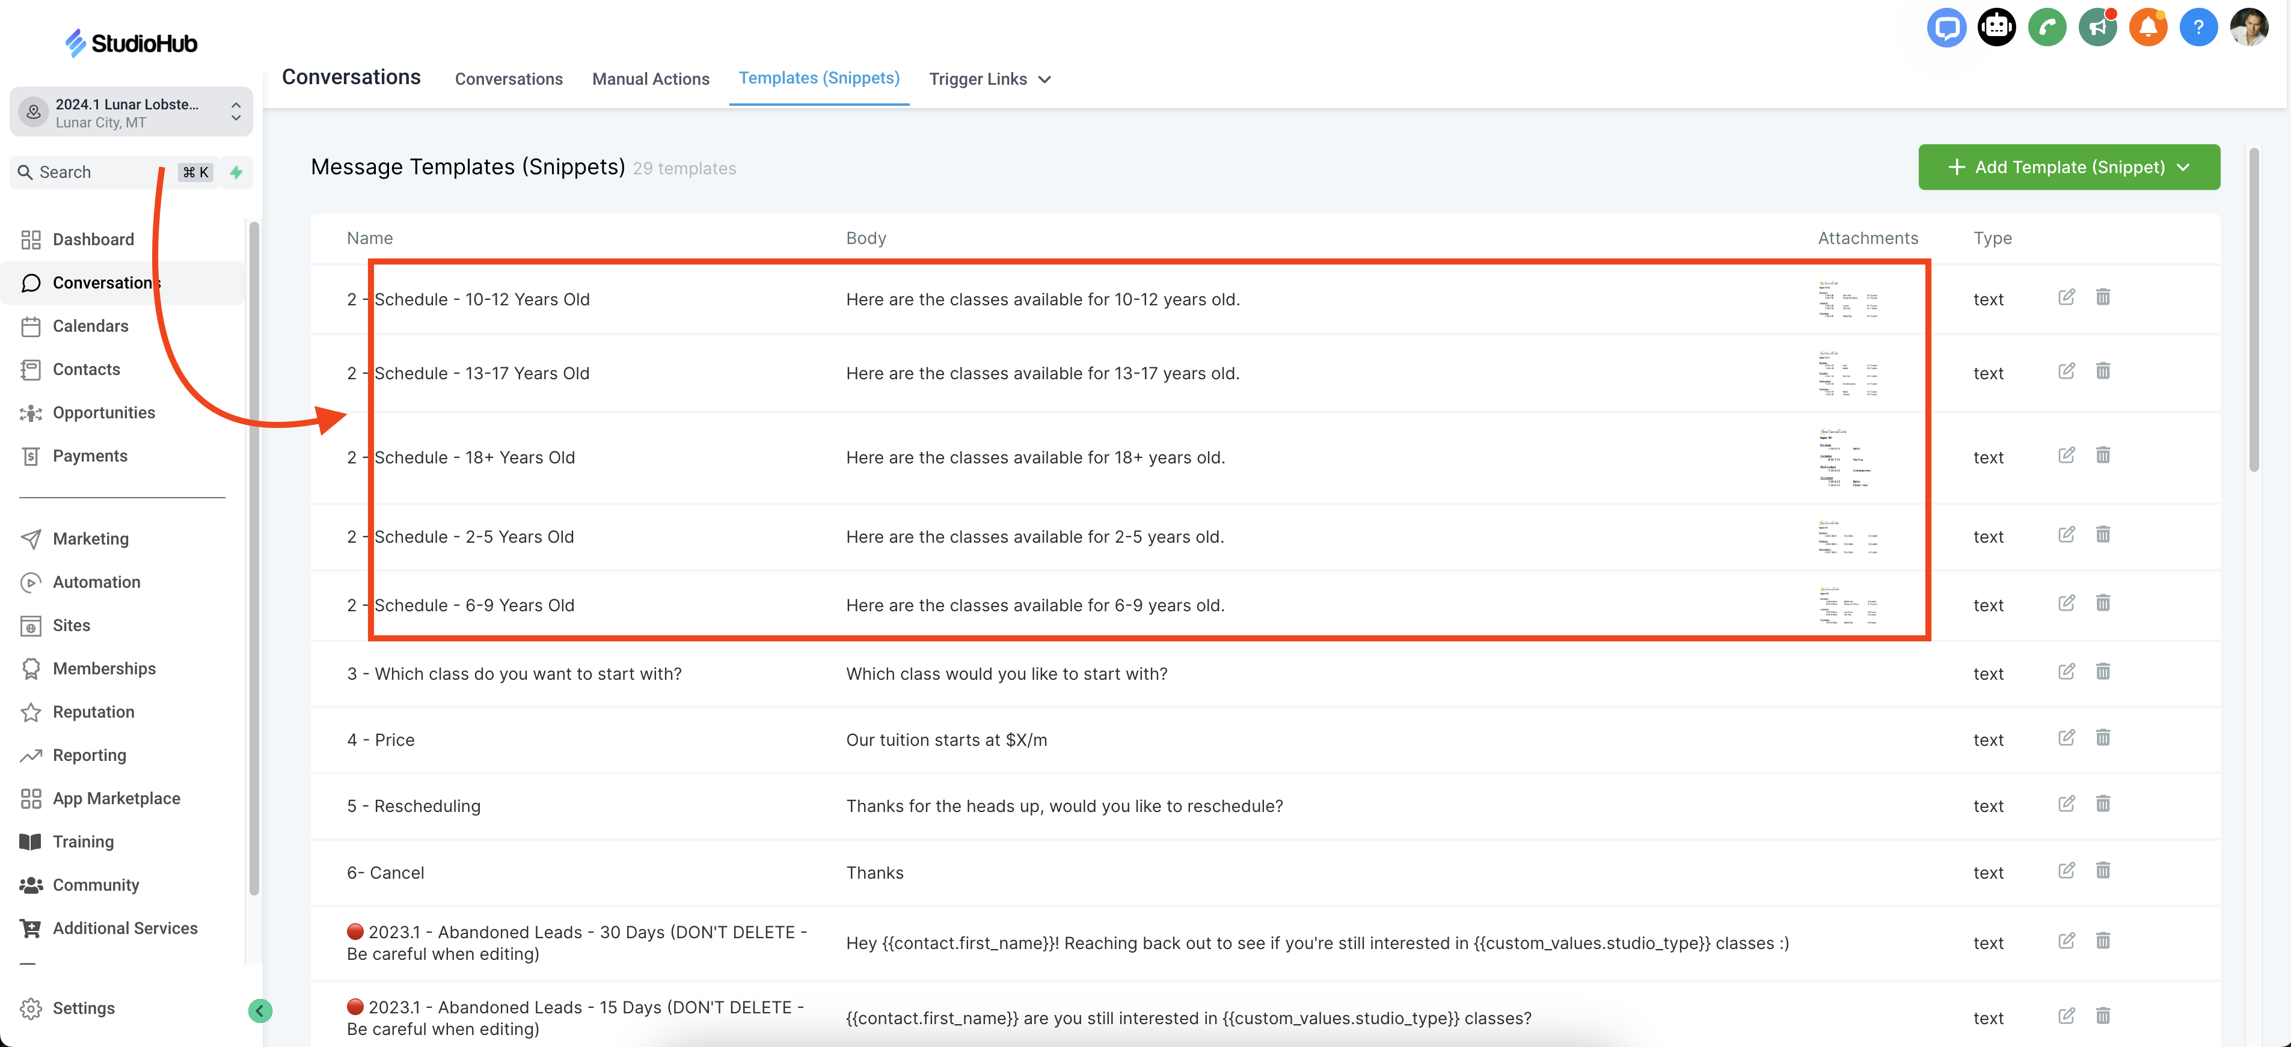Delete the '6- Cancel' template

click(2102, 870)
